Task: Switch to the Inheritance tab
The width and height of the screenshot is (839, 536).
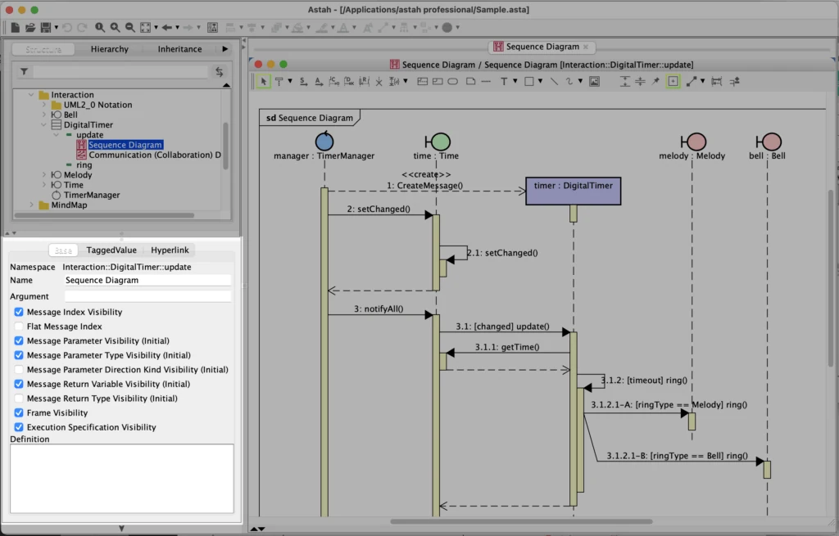Action: point(179,49)
